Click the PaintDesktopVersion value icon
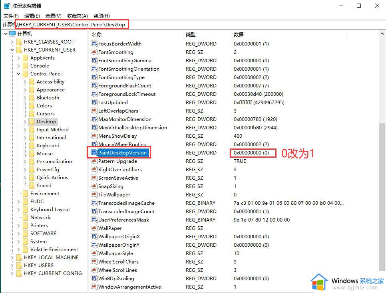The height and width of the screenshot is (293, 386). [x=94, y=153]
